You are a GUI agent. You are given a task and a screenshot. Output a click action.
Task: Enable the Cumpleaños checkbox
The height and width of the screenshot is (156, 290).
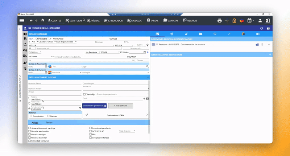coord(31,116)
